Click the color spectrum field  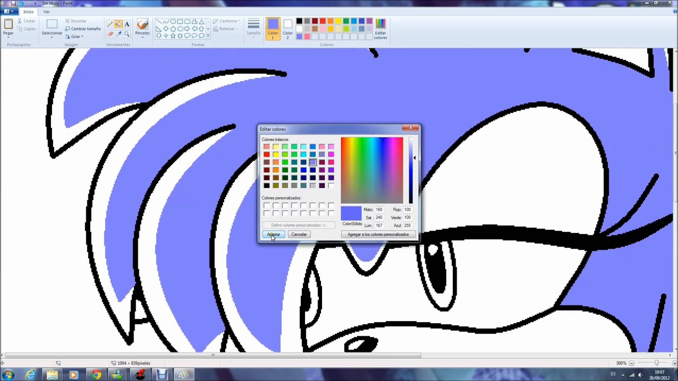[x=372, y=170]
